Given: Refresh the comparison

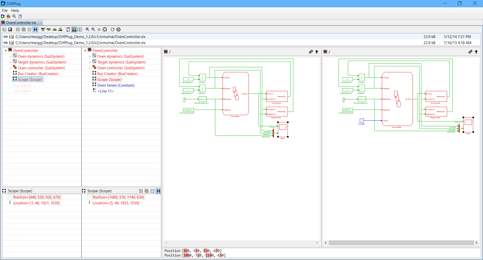Looking at the screenshot, I should point(113,29).
